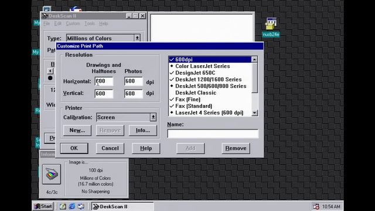Image resolution: width=375 pixels, height=211 pixels.
Task: Open the Start menu
Action: pyautogui.click(x=43, y=206)
